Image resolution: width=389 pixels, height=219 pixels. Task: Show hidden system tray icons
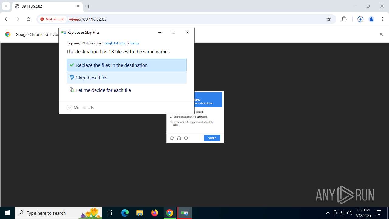328,213
